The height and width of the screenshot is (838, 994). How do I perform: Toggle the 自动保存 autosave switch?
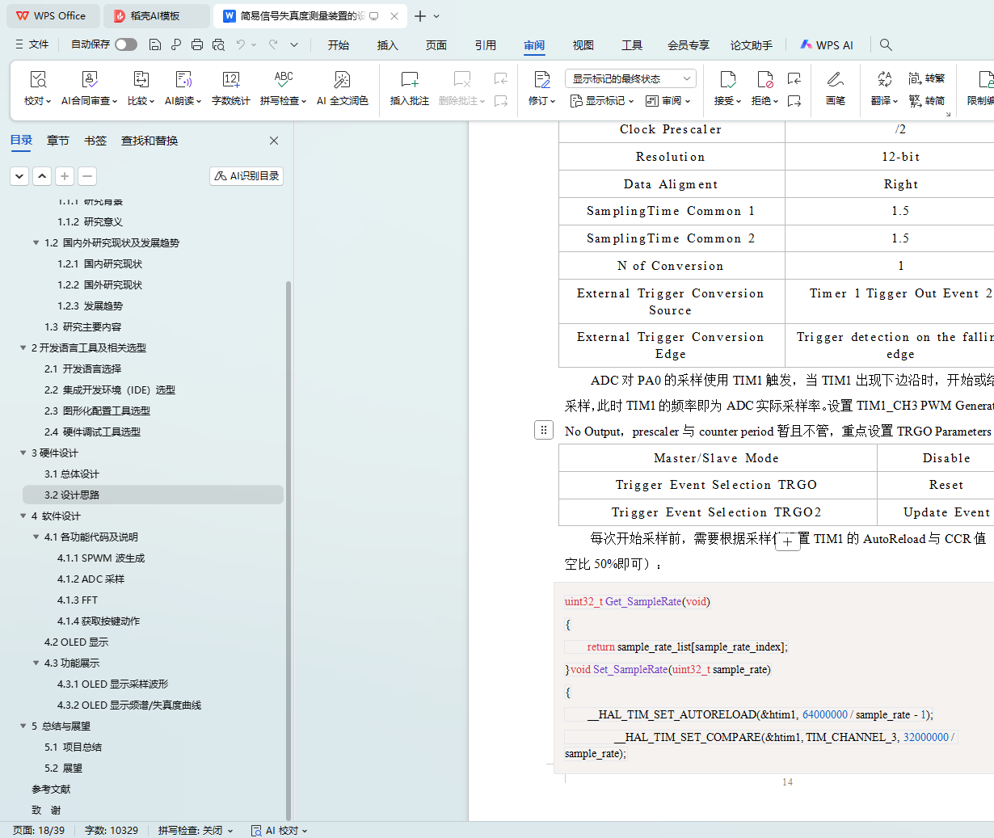pos(126,45)
